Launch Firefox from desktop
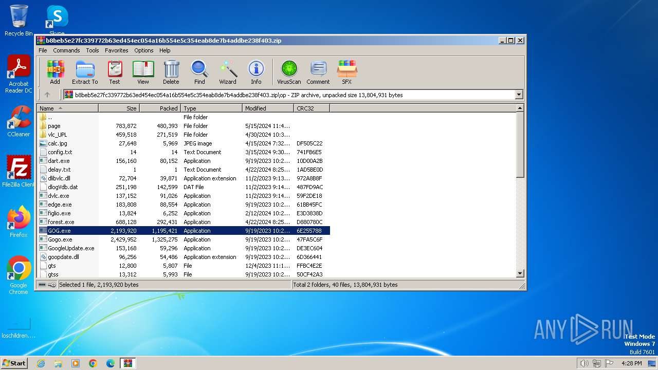The height and width of the screenshot is (370, 658). [x=19, y=221]
